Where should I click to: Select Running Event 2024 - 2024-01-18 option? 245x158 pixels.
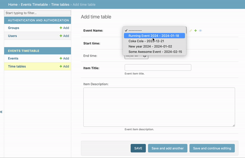[x=154, y=36]
